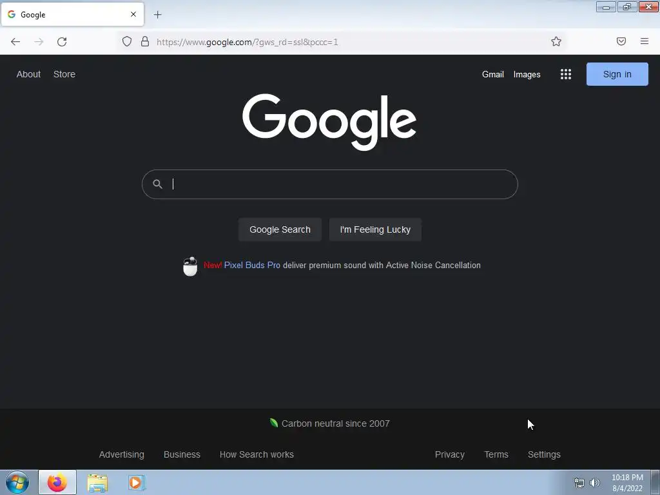
Task: Click into the Google search field
Action: pos(329,184)
